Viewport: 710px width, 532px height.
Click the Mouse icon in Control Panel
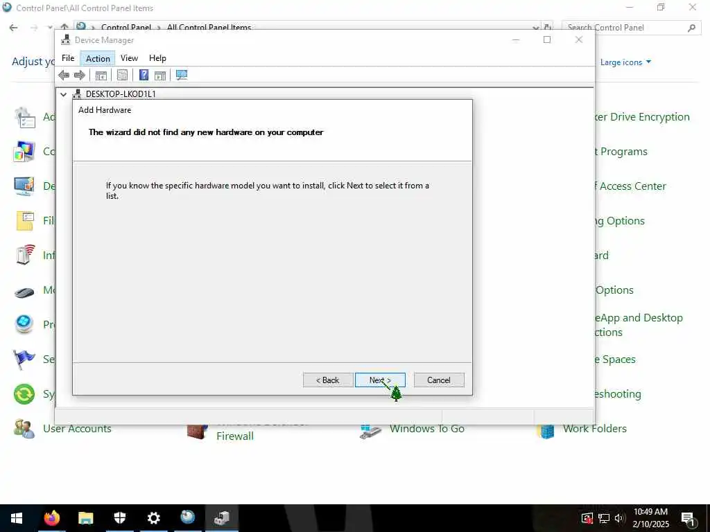point(24,292)
